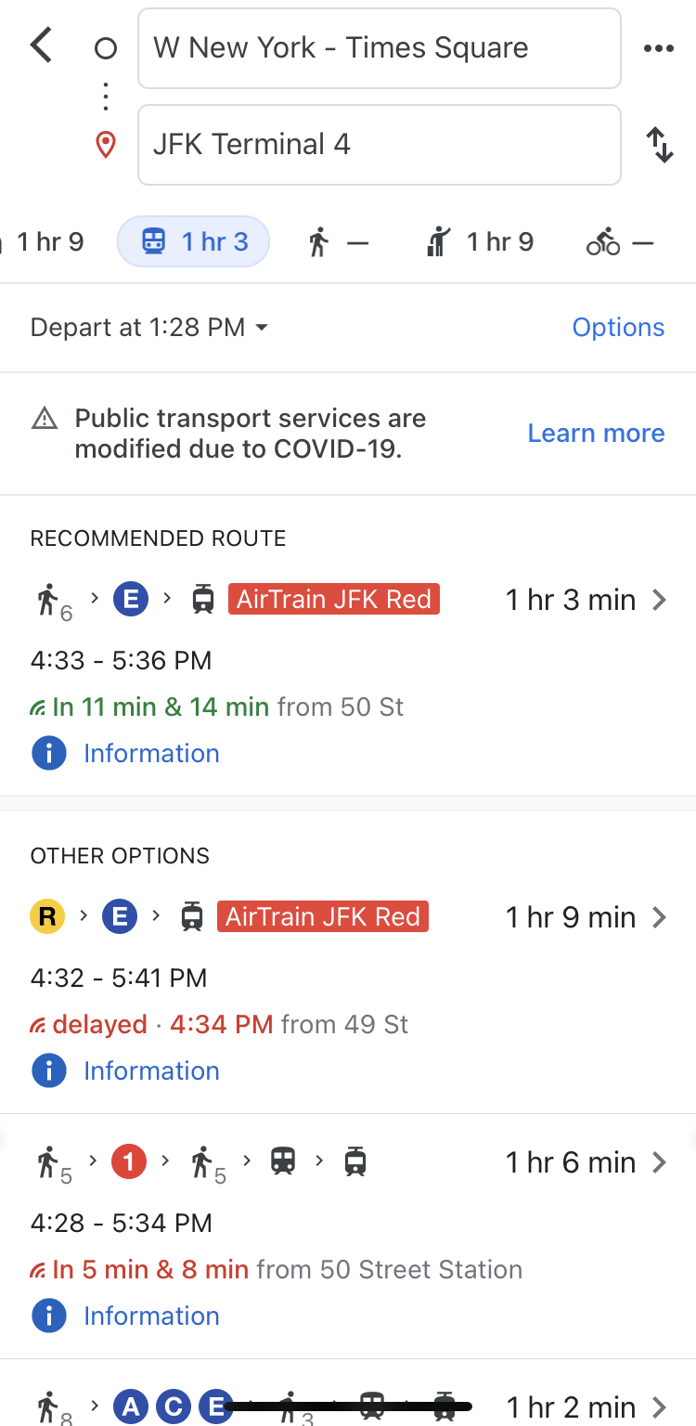Viewport: 696px width, 1426px height.
Task: Tap the back arrow icon
Action: pyautogui.click(x=42, y=45)
